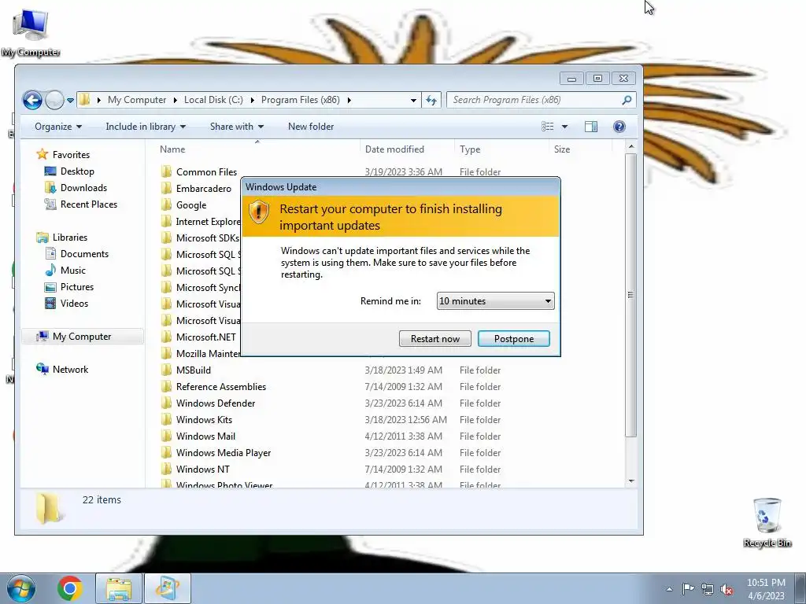Image resolution: width=806 pixels, height=604 pixels.
Task: Expand the view options dropdown arrow
Action: [564, 127]
